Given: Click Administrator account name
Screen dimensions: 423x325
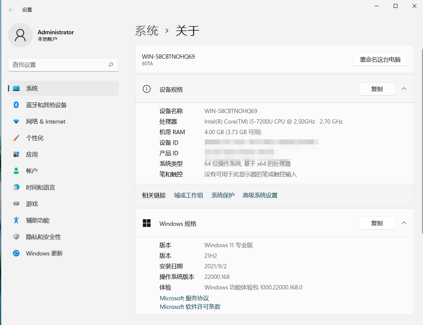Looking at the screenshot, I should point(56,32).
